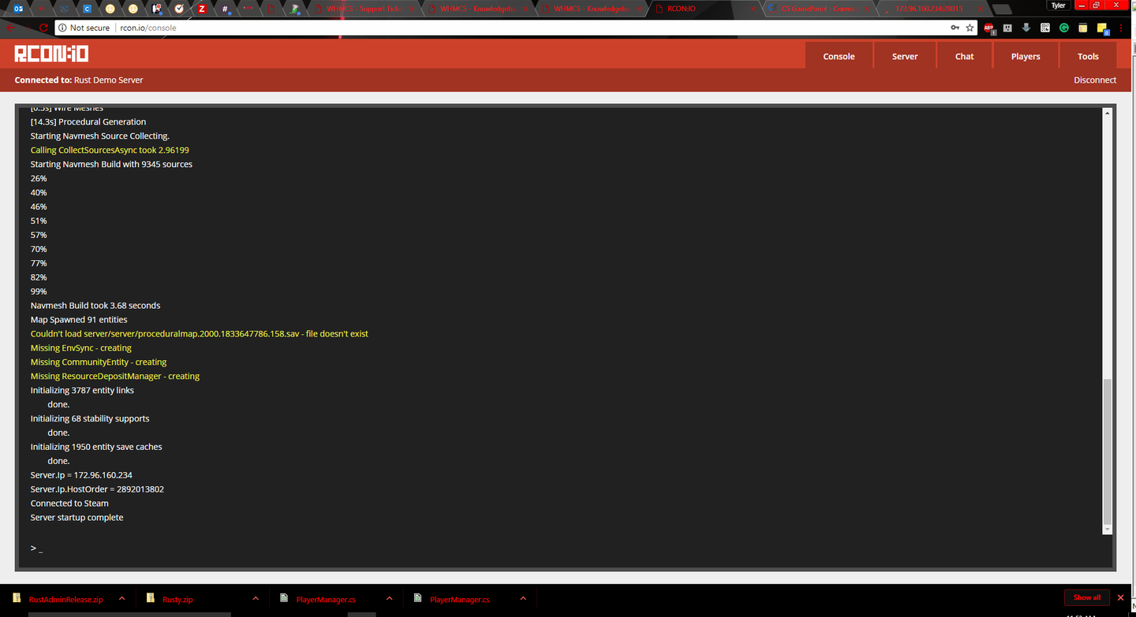Switch to the Server tab
This screenshot has height=617, width=1136.
coord(904,56)
